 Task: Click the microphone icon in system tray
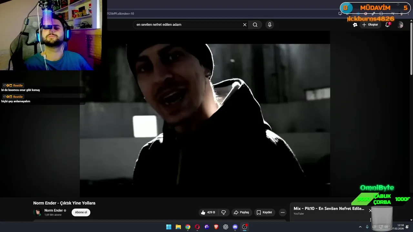pyautogui.click(x=367, y=227)
